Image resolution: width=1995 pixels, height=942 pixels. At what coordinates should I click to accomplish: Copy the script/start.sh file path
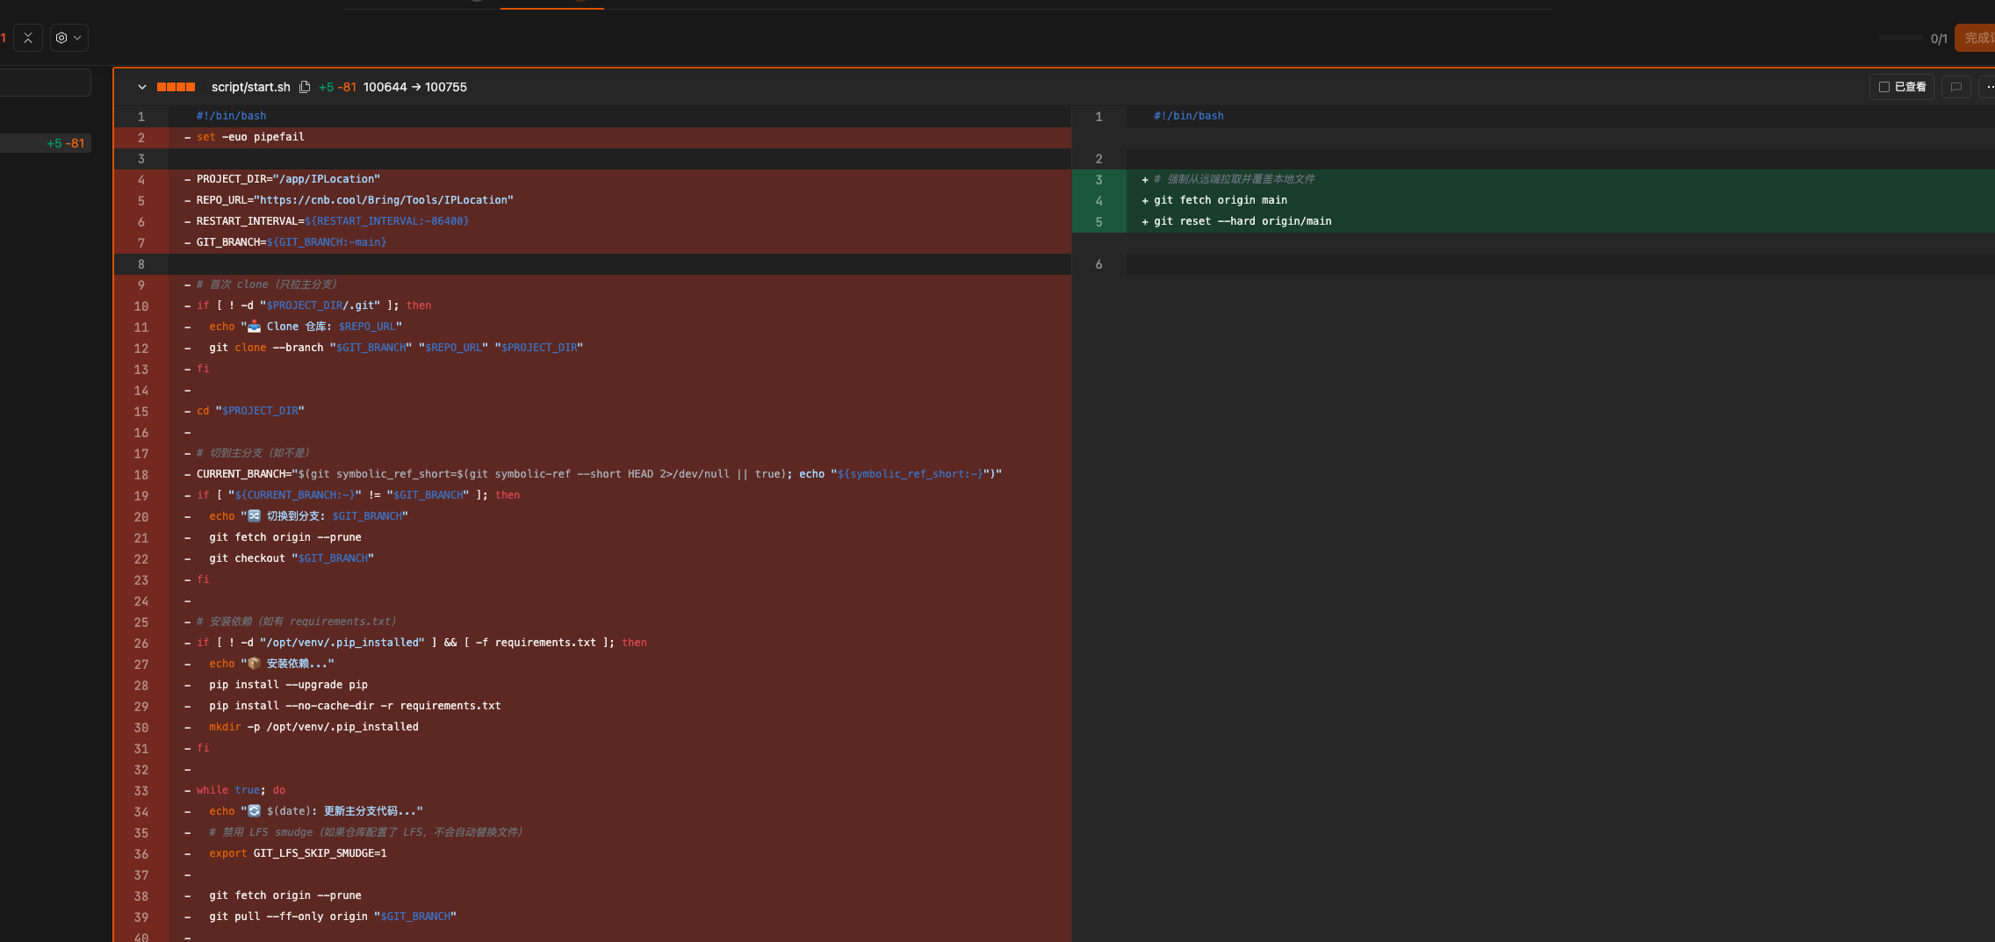point(305,87)
